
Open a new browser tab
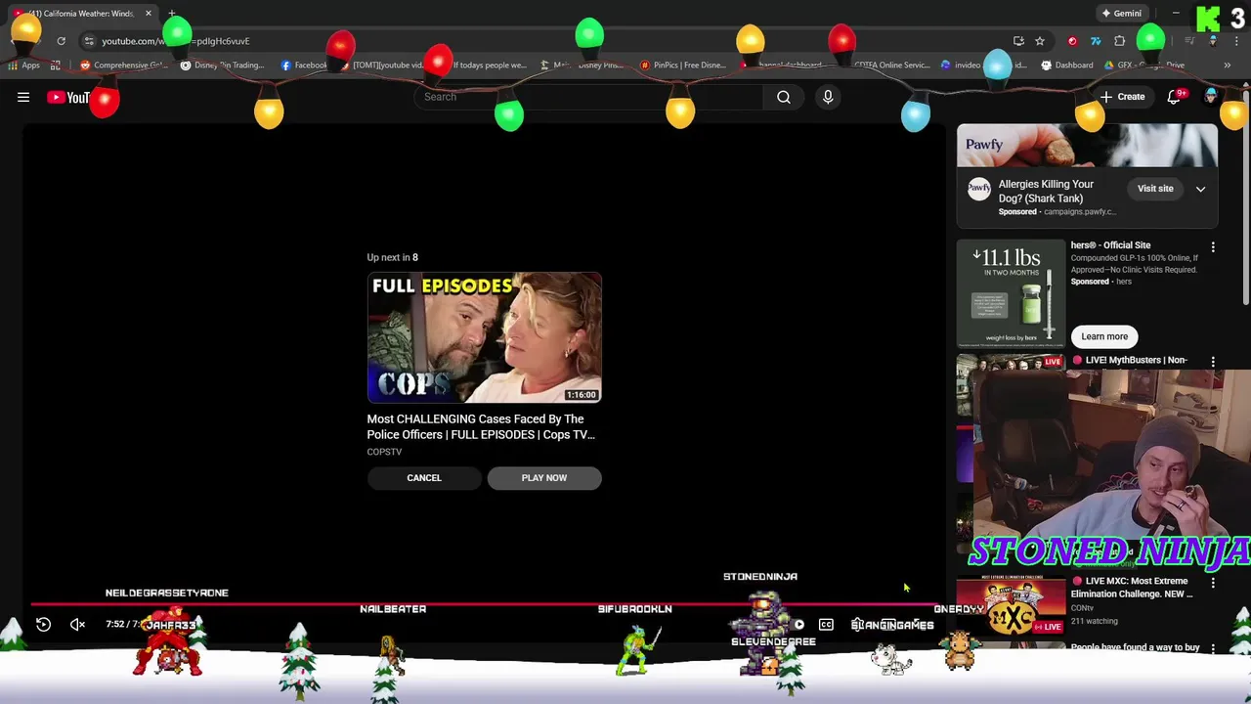172,14
